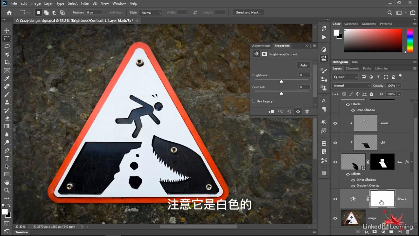Select the Move tool
This screenshot has width=419, height=236.
(7, 30)
